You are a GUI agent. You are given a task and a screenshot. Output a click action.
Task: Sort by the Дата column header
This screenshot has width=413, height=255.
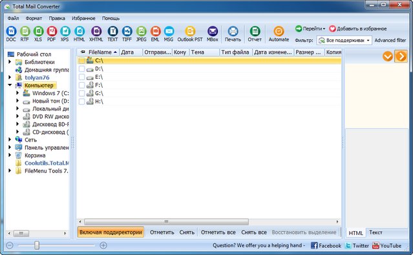[131, 52]
